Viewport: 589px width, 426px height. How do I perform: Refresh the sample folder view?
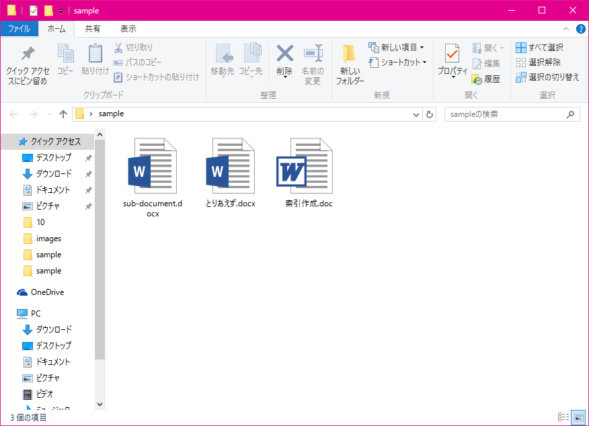click(430, 114)
